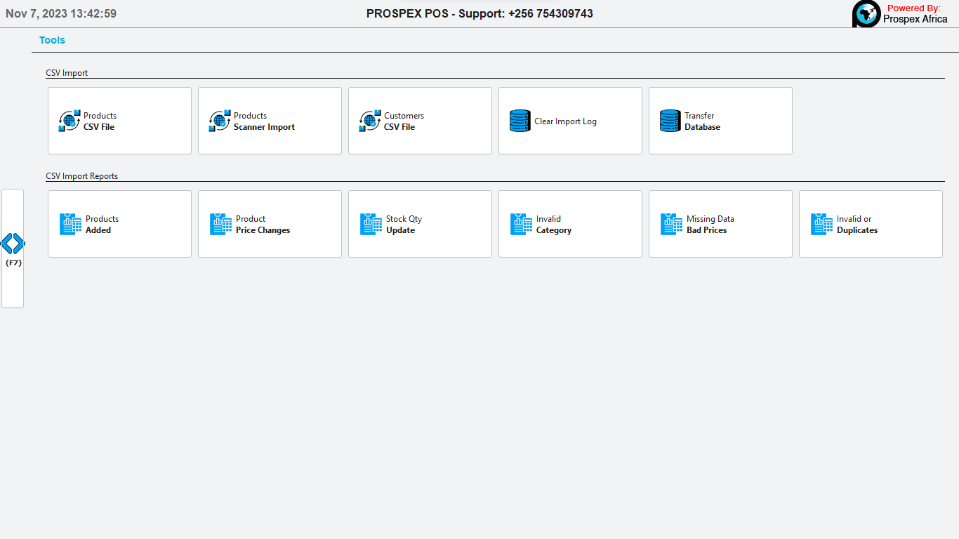Viewport: 959px width, 539px height.
Task: Click the Prospex Africa logo
Action: pyautogui.click(x=866, y=14)
